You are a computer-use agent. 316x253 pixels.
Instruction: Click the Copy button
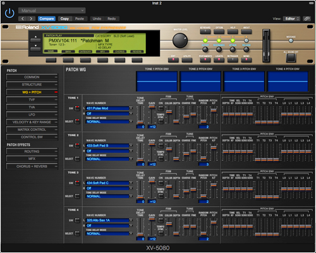tap(64, 19)
